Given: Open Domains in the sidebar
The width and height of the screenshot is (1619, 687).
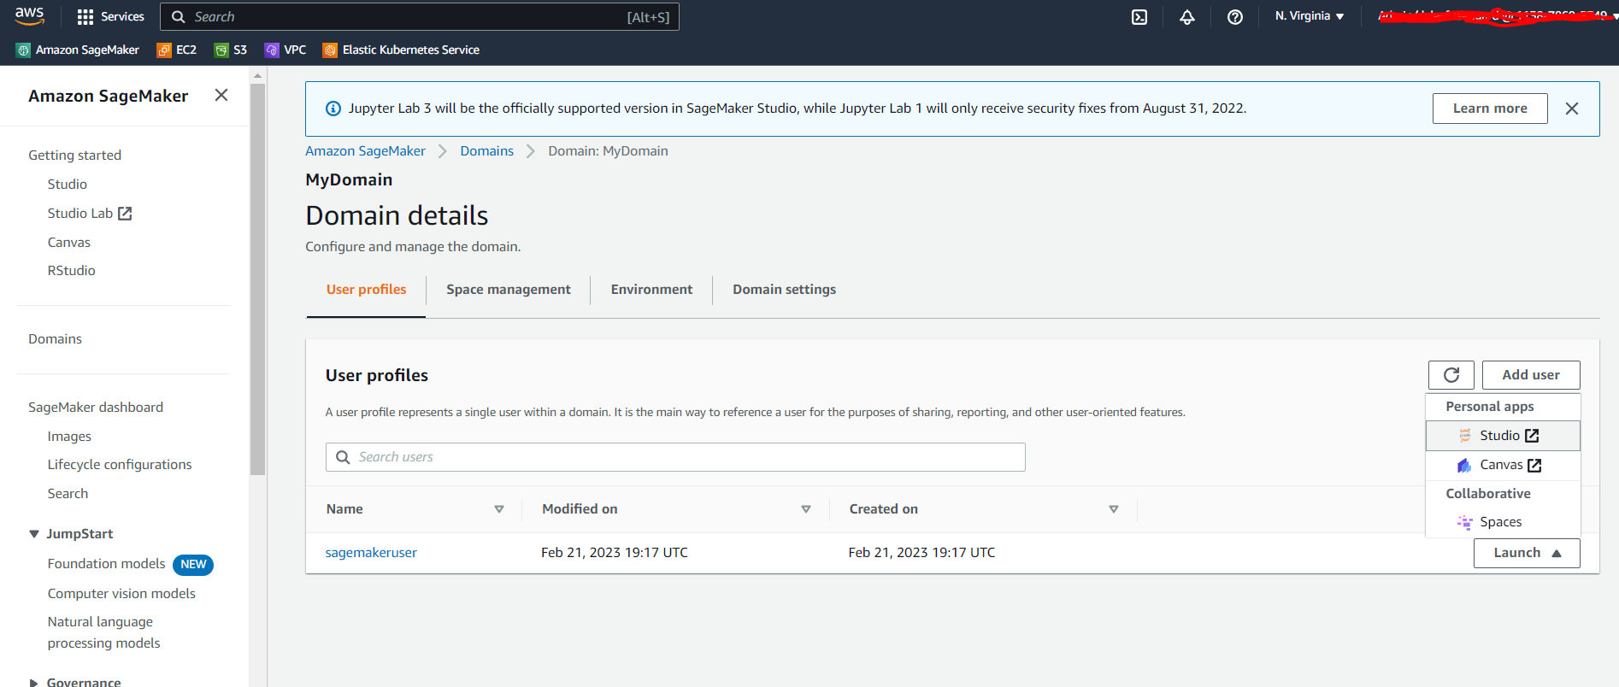Looking at the screenshot, I should click(x=55, y=339).
